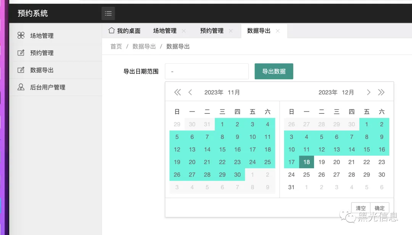The width and height of the screenshot is (412, 235).
Task: Toggle the sidebar collapse hamburger icon
Action: 108,13
